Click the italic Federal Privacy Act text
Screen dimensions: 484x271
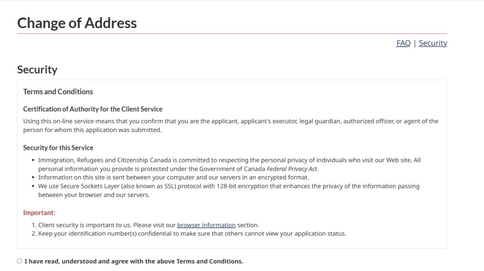pos(292,169)
